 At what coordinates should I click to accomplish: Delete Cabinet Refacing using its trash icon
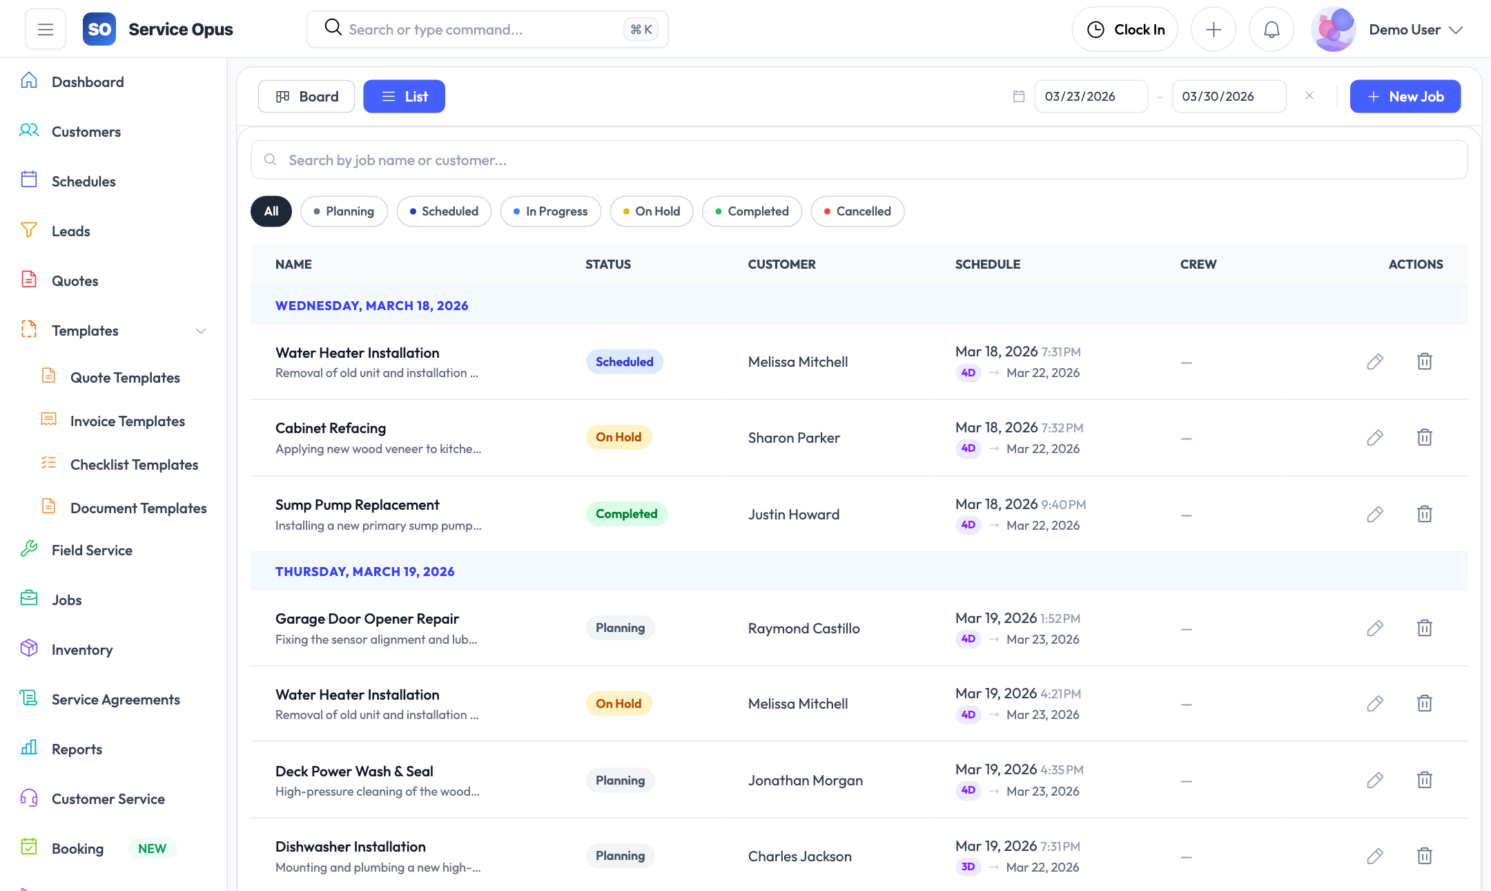tap(1425, 437)
